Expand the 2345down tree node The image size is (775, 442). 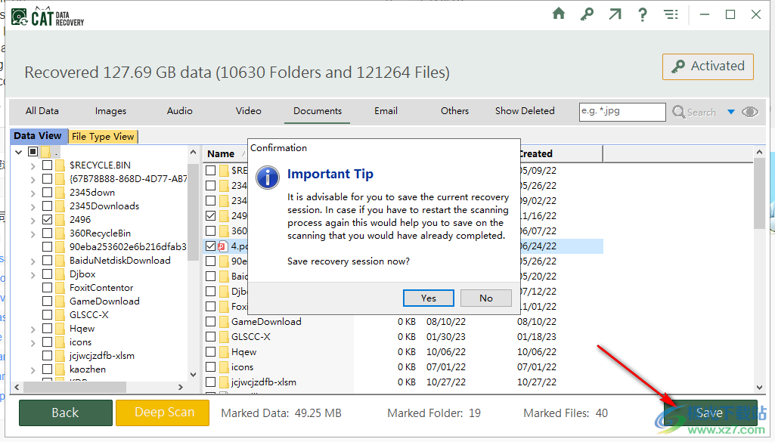pos(33,193)
